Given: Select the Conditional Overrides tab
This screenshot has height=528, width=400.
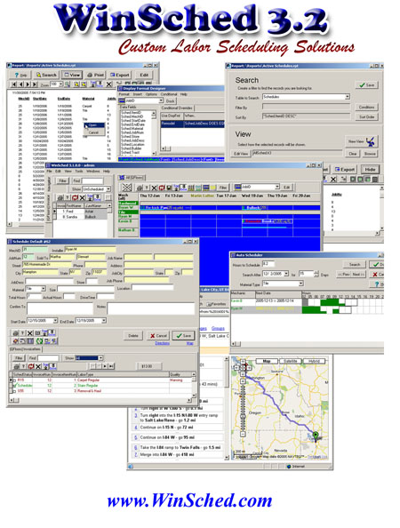Looking at the screenshot, I should click(x=177, y=108).
